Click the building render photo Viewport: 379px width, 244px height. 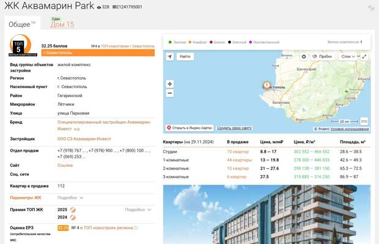tap(267, 214)
